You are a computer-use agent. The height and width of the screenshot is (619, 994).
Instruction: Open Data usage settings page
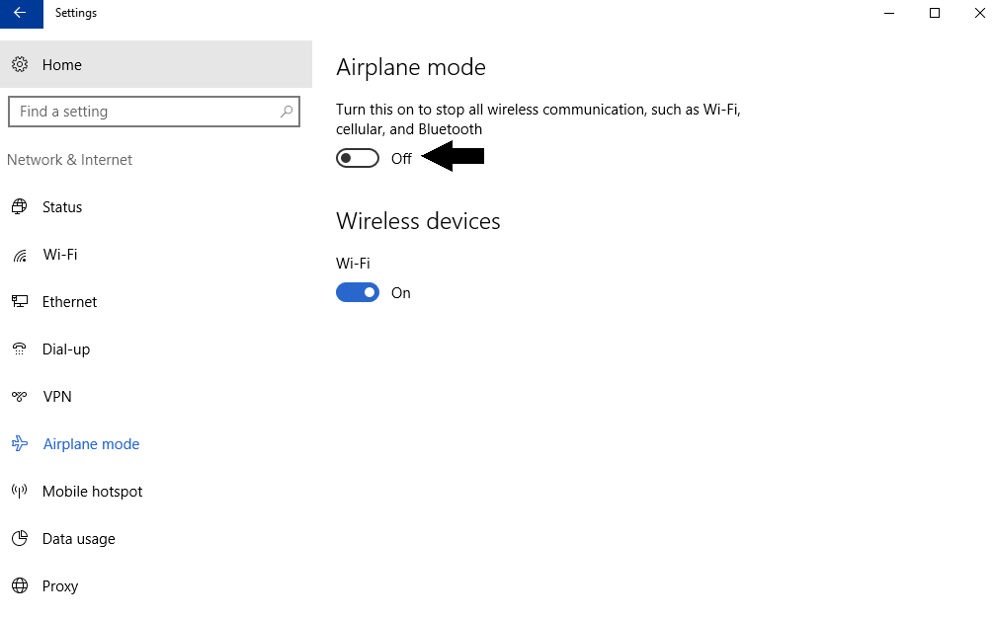click(x=79, y=539)
